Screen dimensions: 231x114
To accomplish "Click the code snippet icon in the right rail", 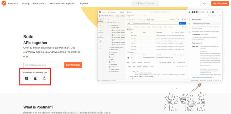I will tap(190, 28).
